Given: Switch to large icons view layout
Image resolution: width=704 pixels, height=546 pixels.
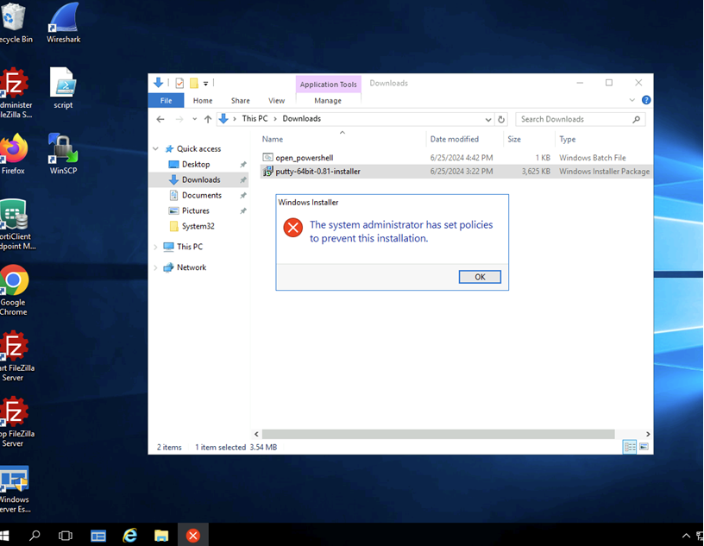Looking at the screenshot, I should click(x=644, y=447).
